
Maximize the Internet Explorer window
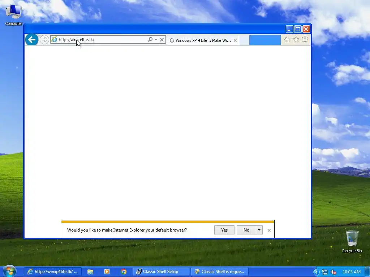(x=298, y=29)
